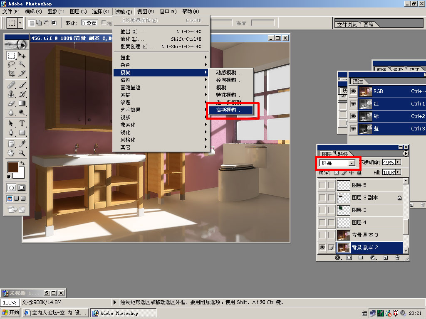
Task: Select the Rectangular Marquee tool in toolbox
Action: point(11,56)
